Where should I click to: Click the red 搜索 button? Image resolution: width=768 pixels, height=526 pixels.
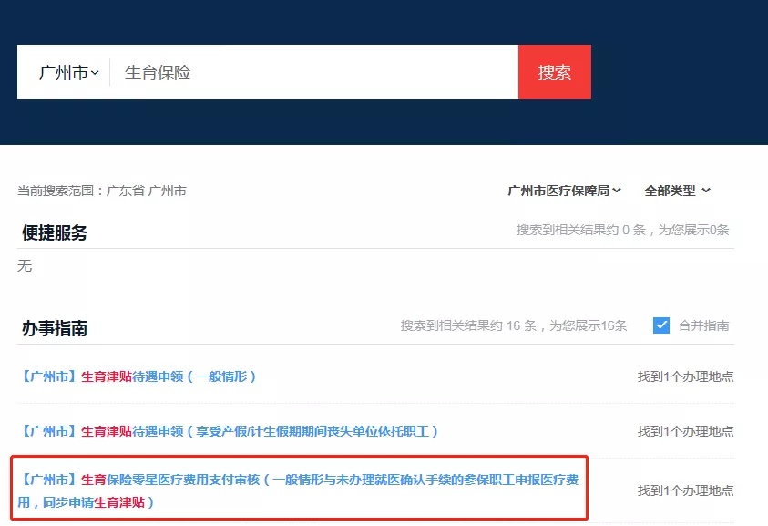555,72
